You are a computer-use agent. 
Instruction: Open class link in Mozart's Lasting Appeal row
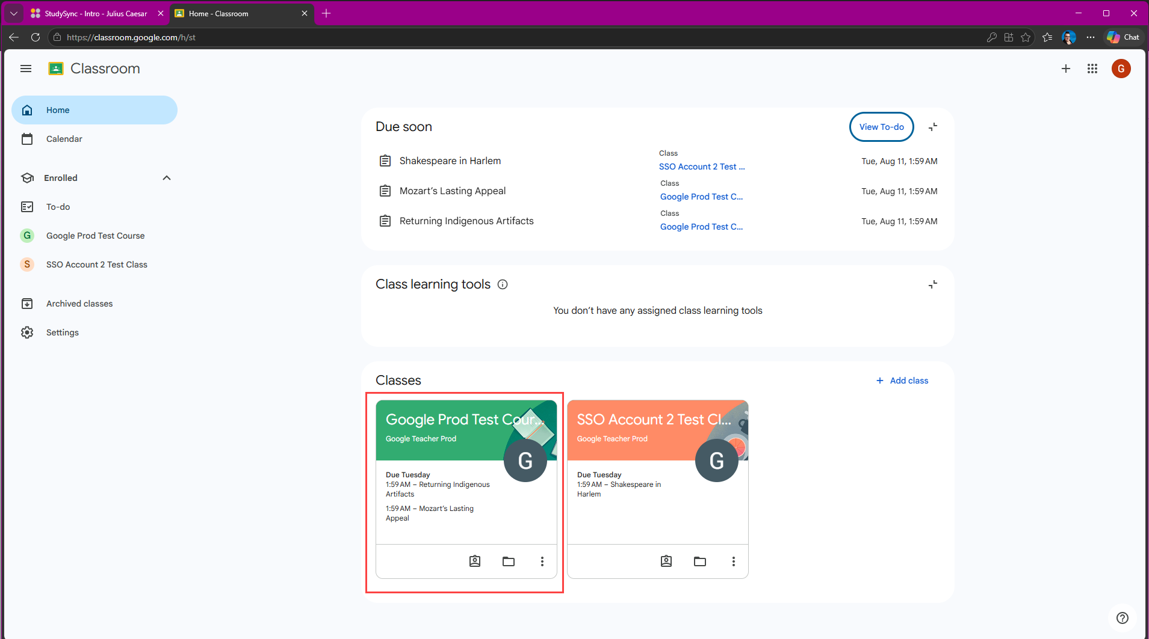(701, 197)
